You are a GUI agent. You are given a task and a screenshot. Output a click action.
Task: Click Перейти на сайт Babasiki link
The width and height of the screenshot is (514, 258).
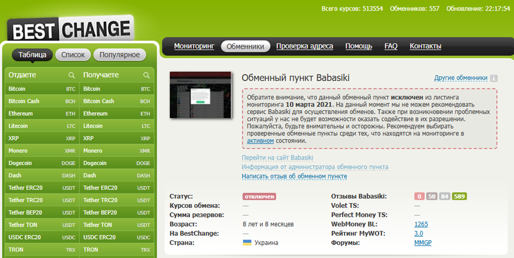(277, 158)
